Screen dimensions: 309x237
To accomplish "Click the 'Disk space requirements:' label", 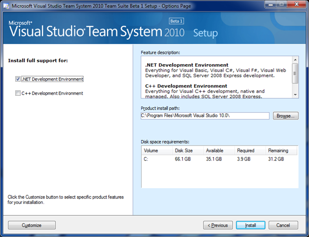I will coord(165,142).
